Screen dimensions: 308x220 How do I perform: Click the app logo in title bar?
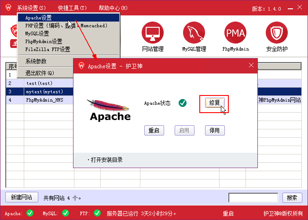pos(8,8)
